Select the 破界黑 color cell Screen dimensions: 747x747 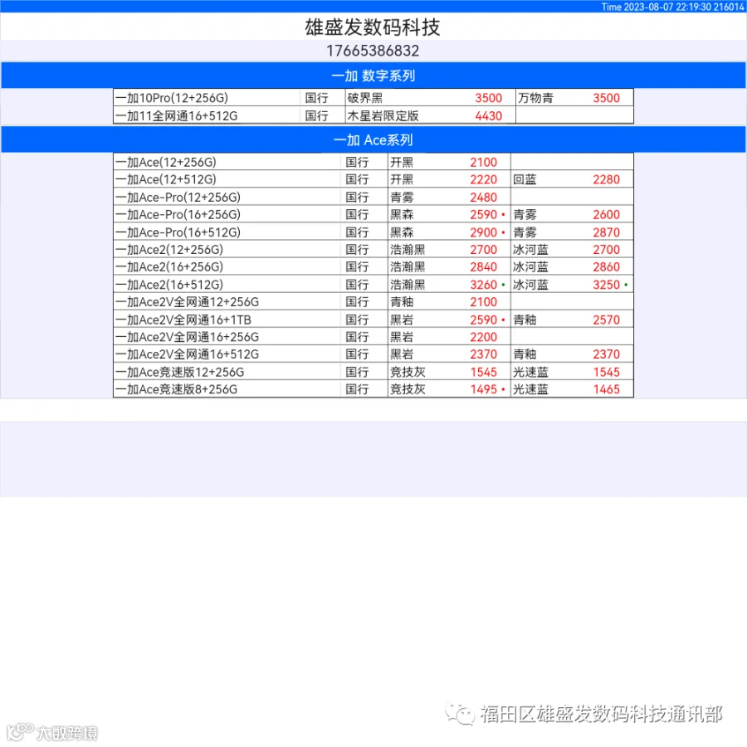tap(365, 98)
